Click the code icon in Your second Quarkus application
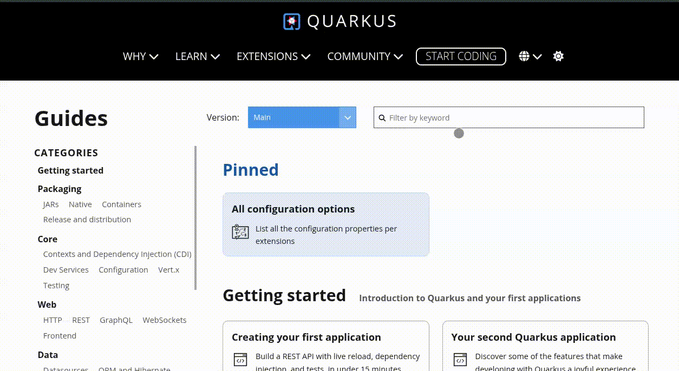679x371 pixels. pos(460,360)
